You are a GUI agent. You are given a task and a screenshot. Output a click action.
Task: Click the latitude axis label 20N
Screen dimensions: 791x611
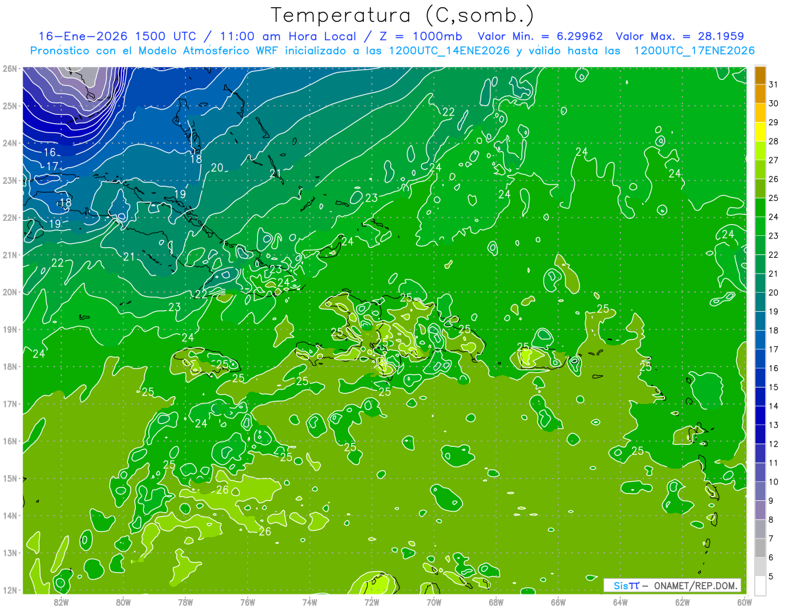pyautogui.click(x=9, y=292)
